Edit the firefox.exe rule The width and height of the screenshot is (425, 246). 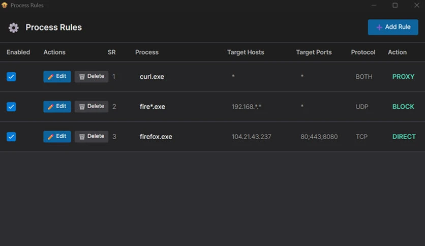(57, 136)
